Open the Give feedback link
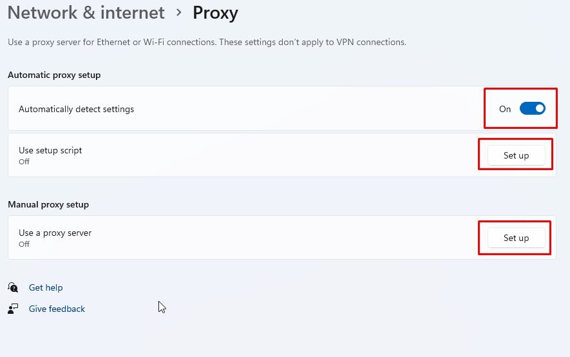Screen dimensions: 570x357 click(57, 309)
